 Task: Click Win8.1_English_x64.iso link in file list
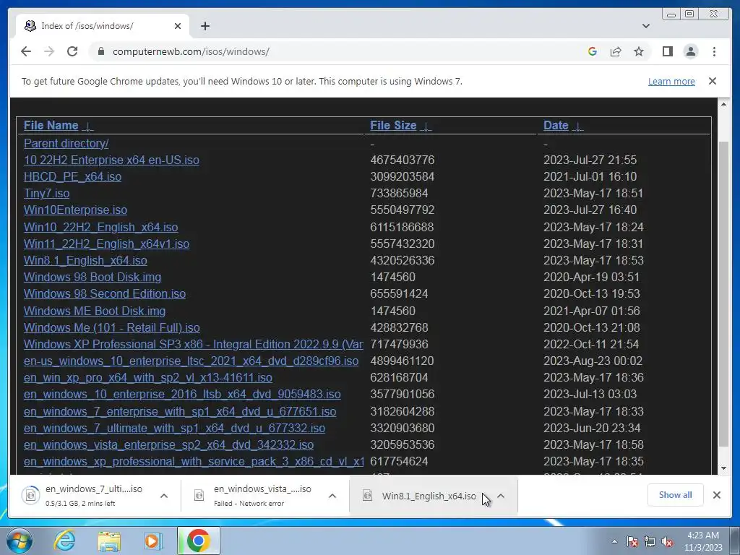coord(85,260)
